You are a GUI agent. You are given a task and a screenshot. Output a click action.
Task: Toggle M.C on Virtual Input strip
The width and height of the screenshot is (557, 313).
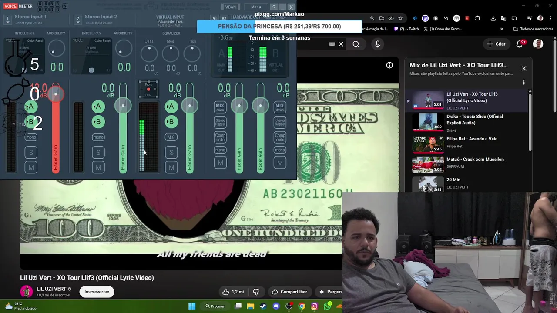point(171,137)
